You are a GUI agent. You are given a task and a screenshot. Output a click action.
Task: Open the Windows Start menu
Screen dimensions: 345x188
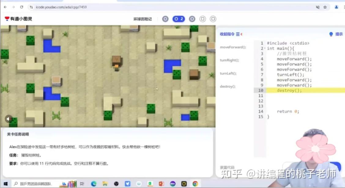tap(6, 184)
